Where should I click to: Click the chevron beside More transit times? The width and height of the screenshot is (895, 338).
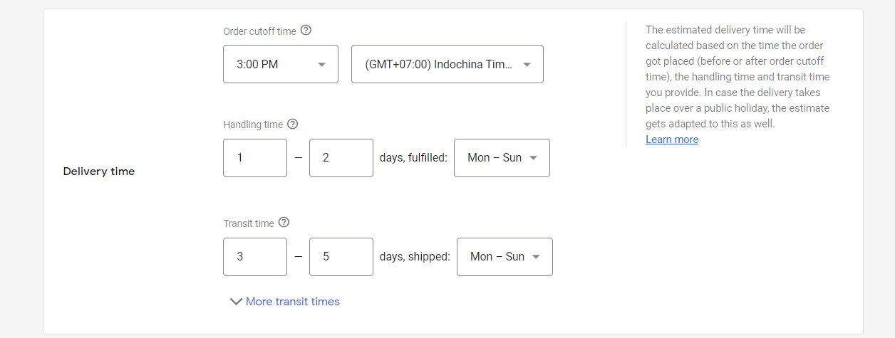(236, 302)
